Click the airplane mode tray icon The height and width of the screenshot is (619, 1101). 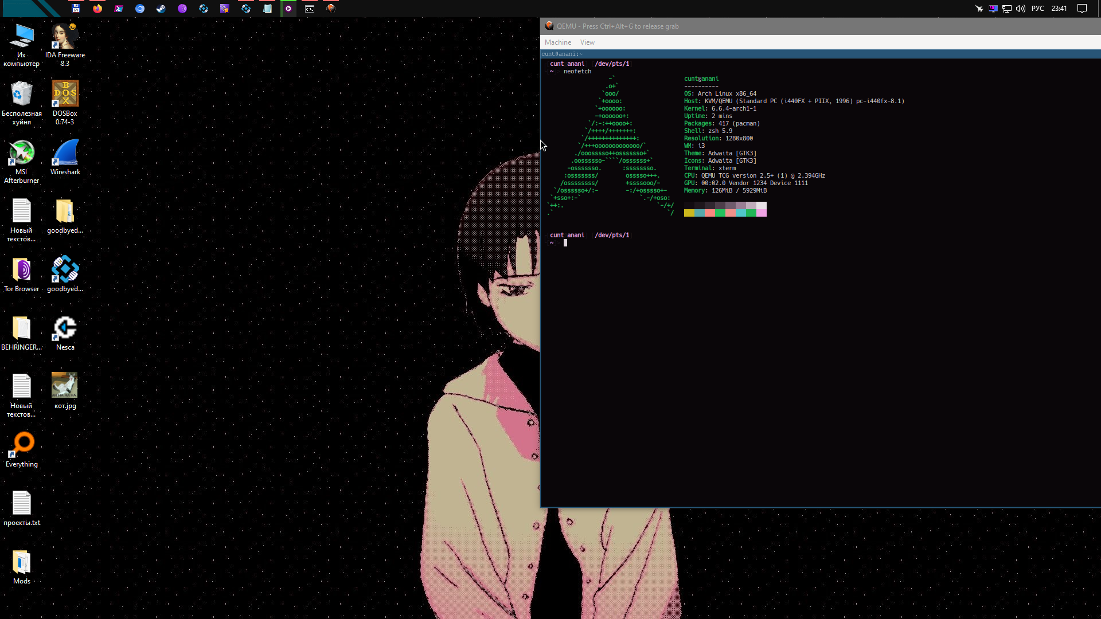[x=979, y=9]
